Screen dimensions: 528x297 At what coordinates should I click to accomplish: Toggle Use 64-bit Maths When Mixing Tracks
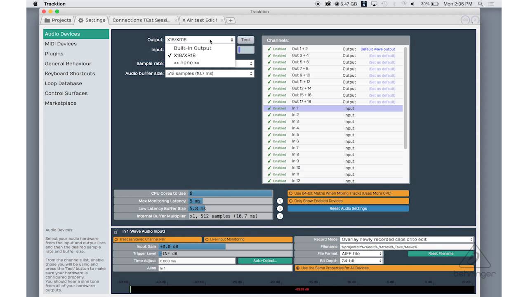pyautogui.click(x=348, y=193)
